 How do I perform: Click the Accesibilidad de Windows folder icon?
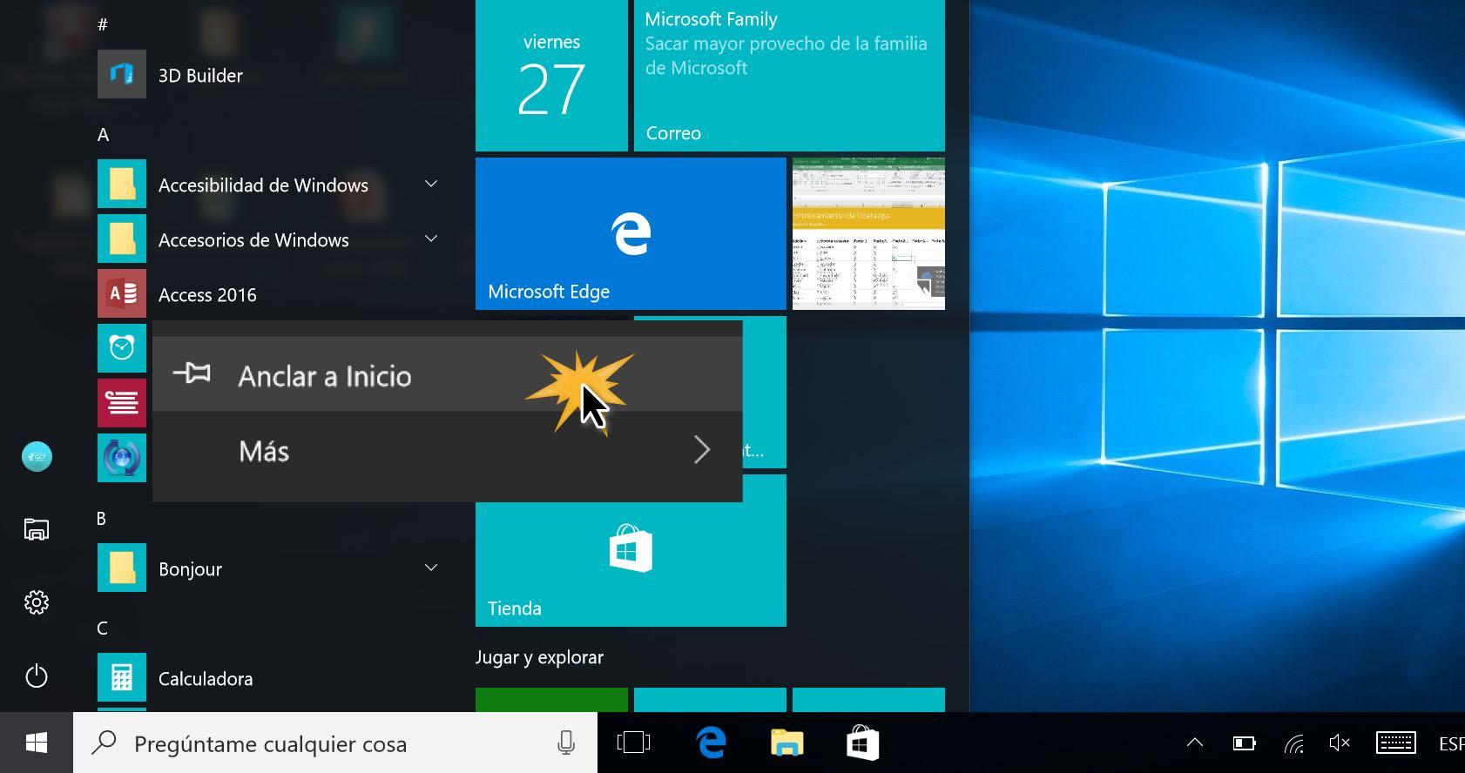point(122,185)
